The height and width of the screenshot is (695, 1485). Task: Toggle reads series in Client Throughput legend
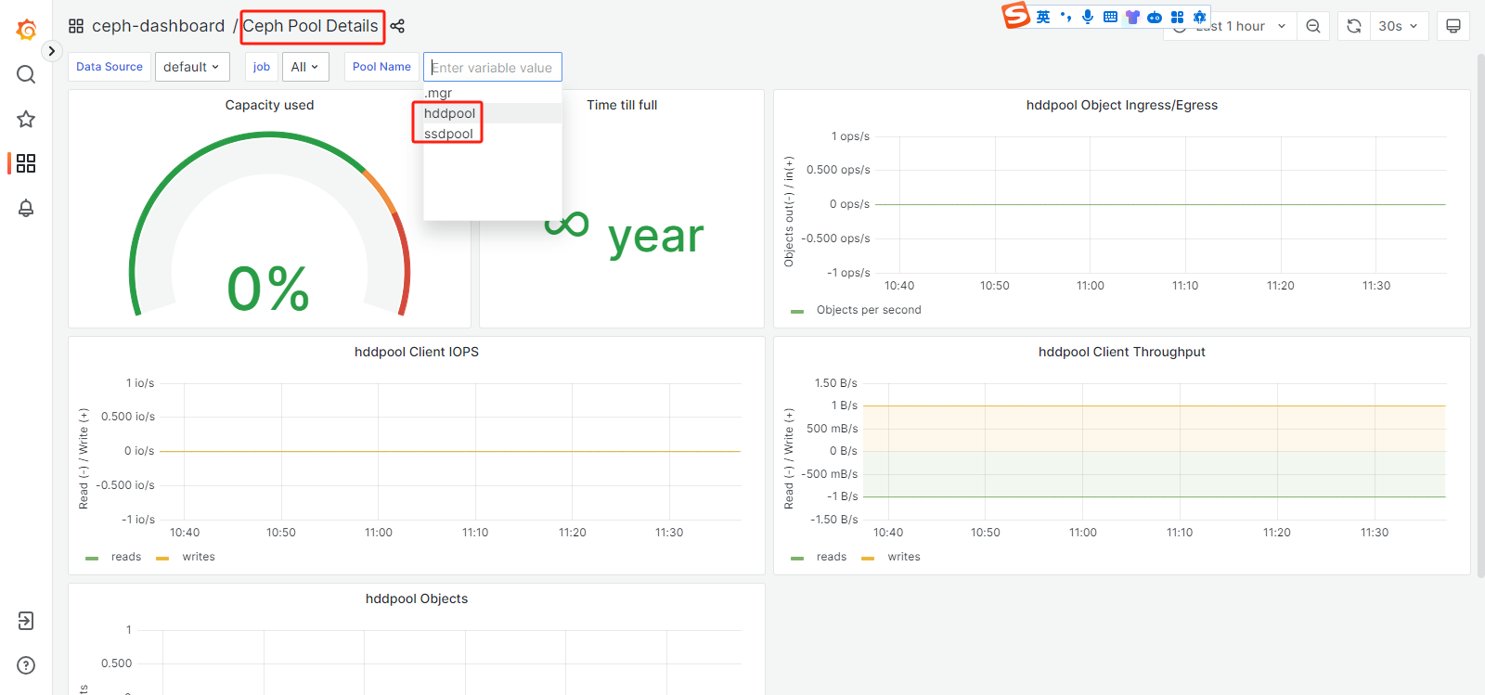832,557
